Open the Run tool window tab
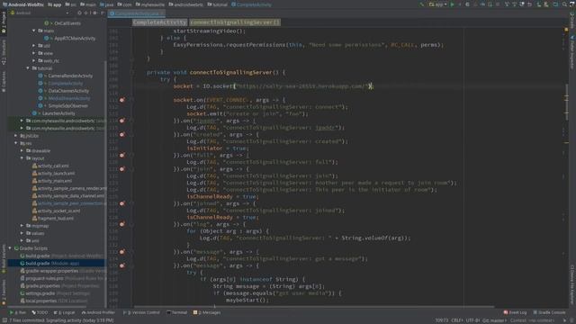The height and width of the screenshot is (324, 576). point(18,312)
